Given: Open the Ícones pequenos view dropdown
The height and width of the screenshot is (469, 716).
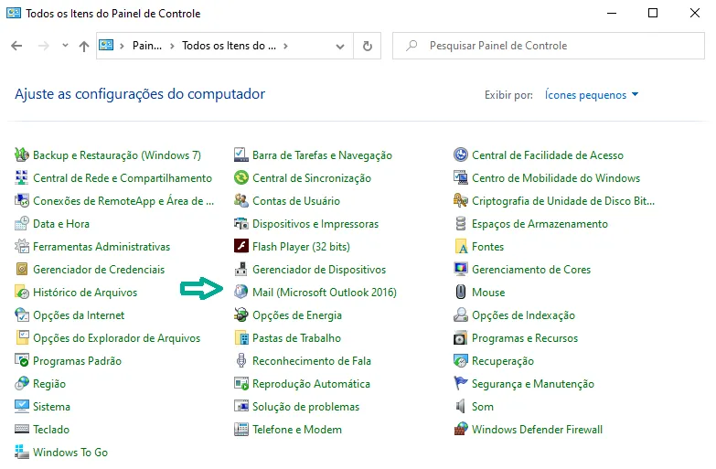Looking at the screenshot, I should coord(592,94).
